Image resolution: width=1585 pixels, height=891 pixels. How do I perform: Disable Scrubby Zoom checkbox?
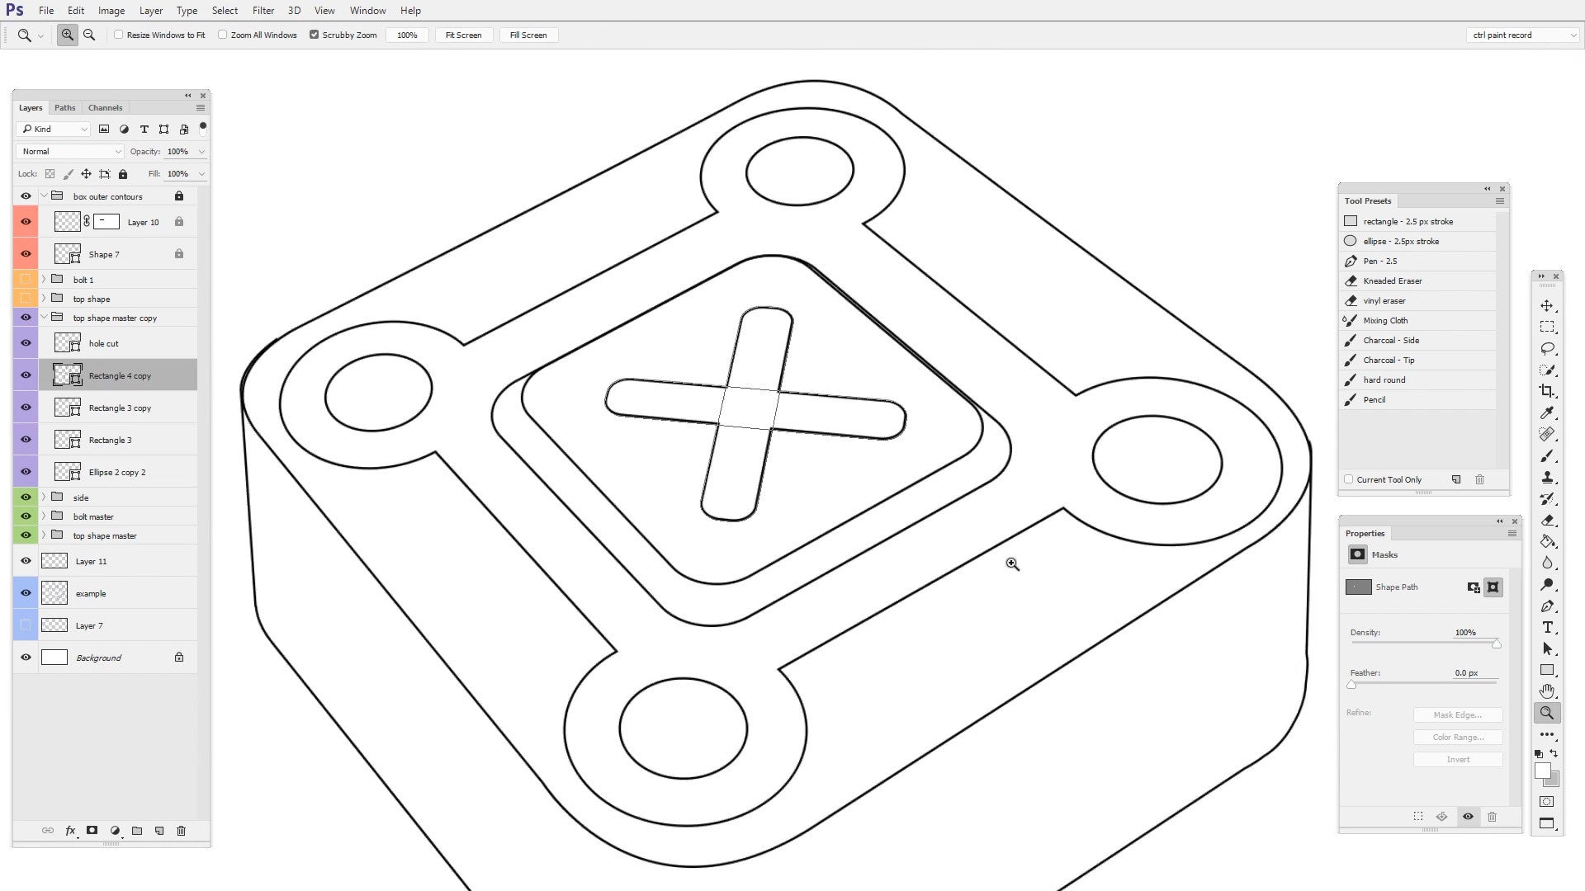[315, 35]
